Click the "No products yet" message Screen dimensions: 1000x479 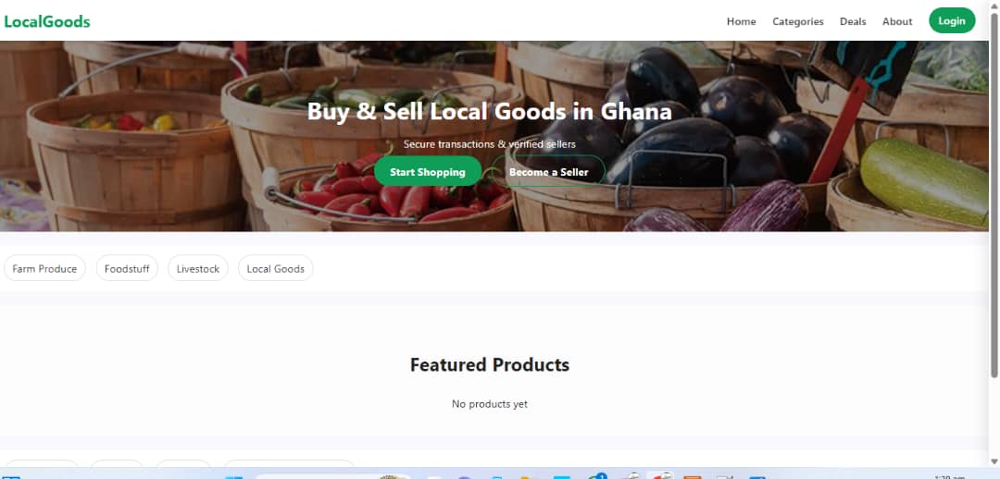[489, 404]
